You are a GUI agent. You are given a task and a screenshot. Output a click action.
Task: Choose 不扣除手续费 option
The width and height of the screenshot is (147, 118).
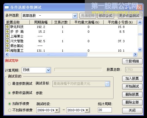pyautogui.click(x=9, y=110)
